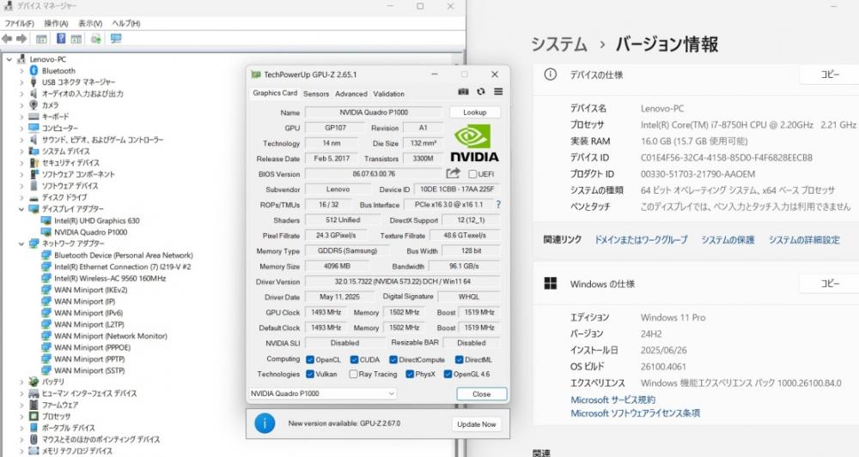Open the advanced system settings link
The image size is (859, 457).
coord(804,239)
